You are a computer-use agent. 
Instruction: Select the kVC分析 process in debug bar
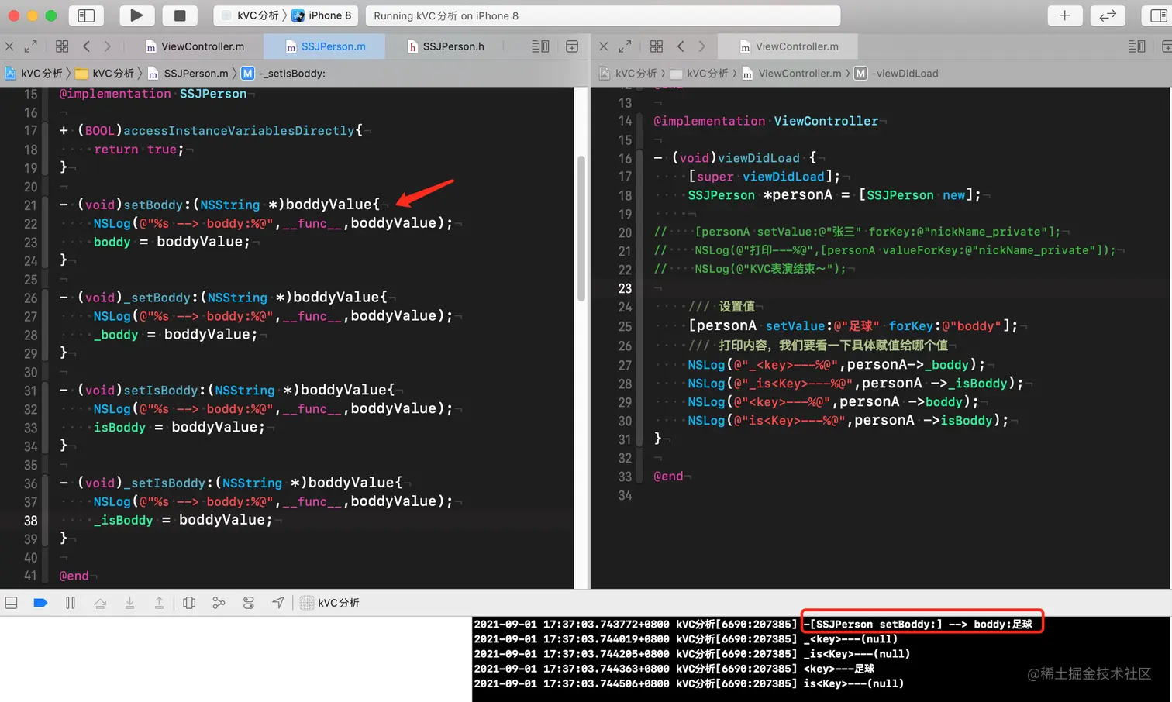329,603
